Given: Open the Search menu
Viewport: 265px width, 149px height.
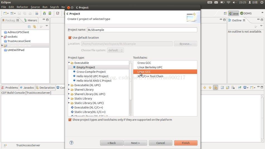Looking at the screenshot, I should tap(54, 7).
